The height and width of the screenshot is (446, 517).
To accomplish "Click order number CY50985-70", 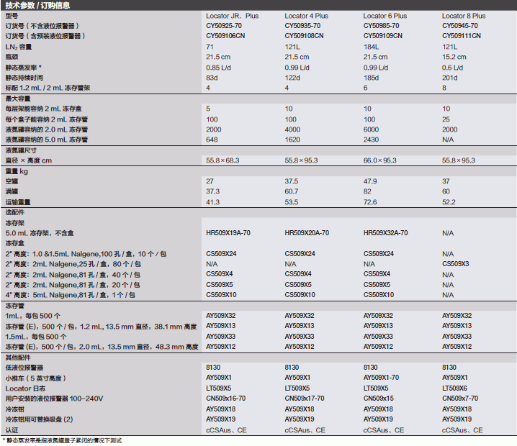I will (381, 26).
